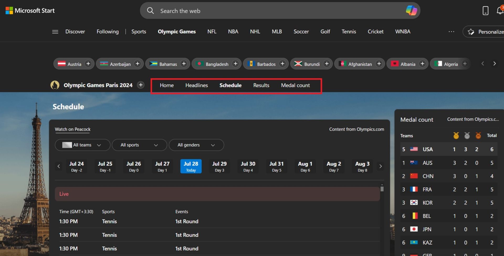This screenshot has width=504, height=256.
Task: Open the Cricket section
Action: tap(375, 32)
